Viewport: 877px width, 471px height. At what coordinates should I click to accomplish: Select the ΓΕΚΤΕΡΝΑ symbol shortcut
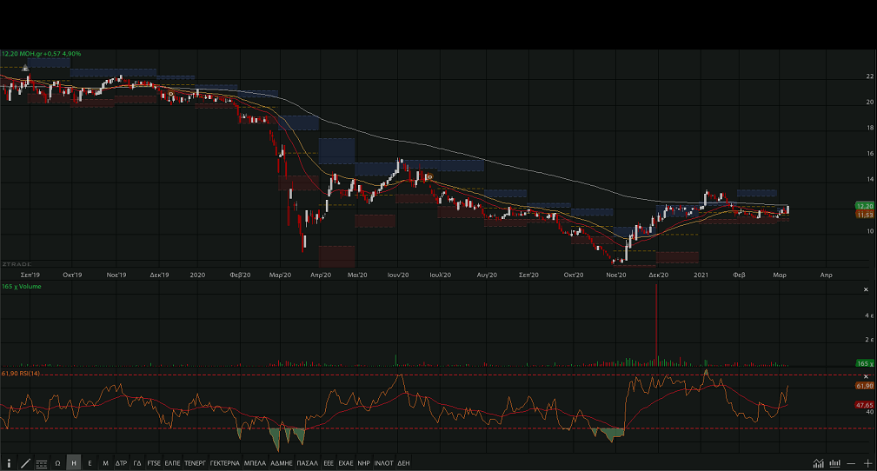coord(223,463)
